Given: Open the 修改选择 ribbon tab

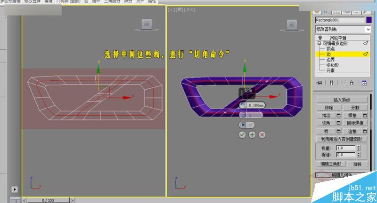Looking at the screenshot, I should pos(32,1).
